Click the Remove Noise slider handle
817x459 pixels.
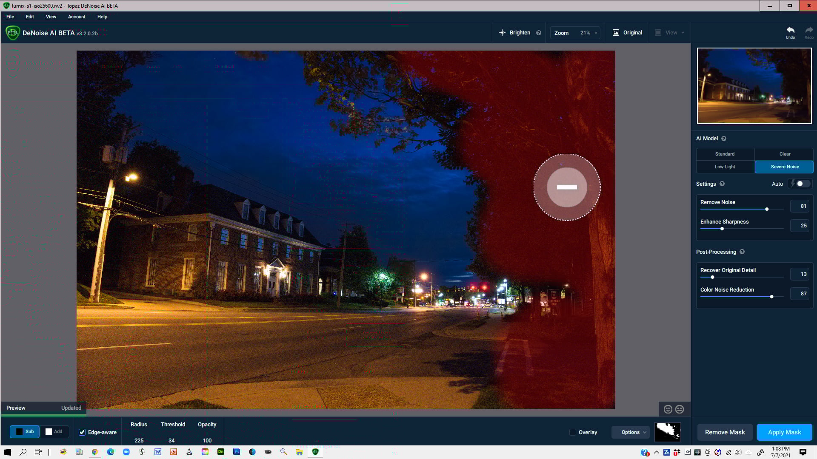click(767, 209)
